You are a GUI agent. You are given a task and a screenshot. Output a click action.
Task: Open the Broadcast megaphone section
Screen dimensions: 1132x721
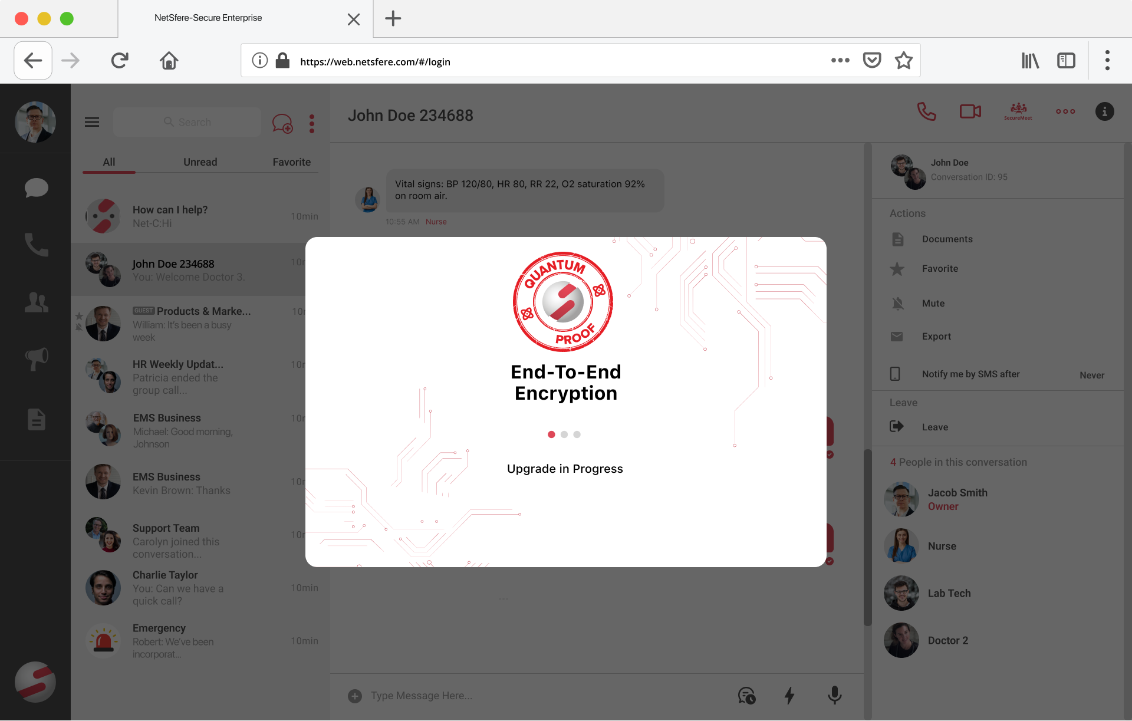(36, 358)
